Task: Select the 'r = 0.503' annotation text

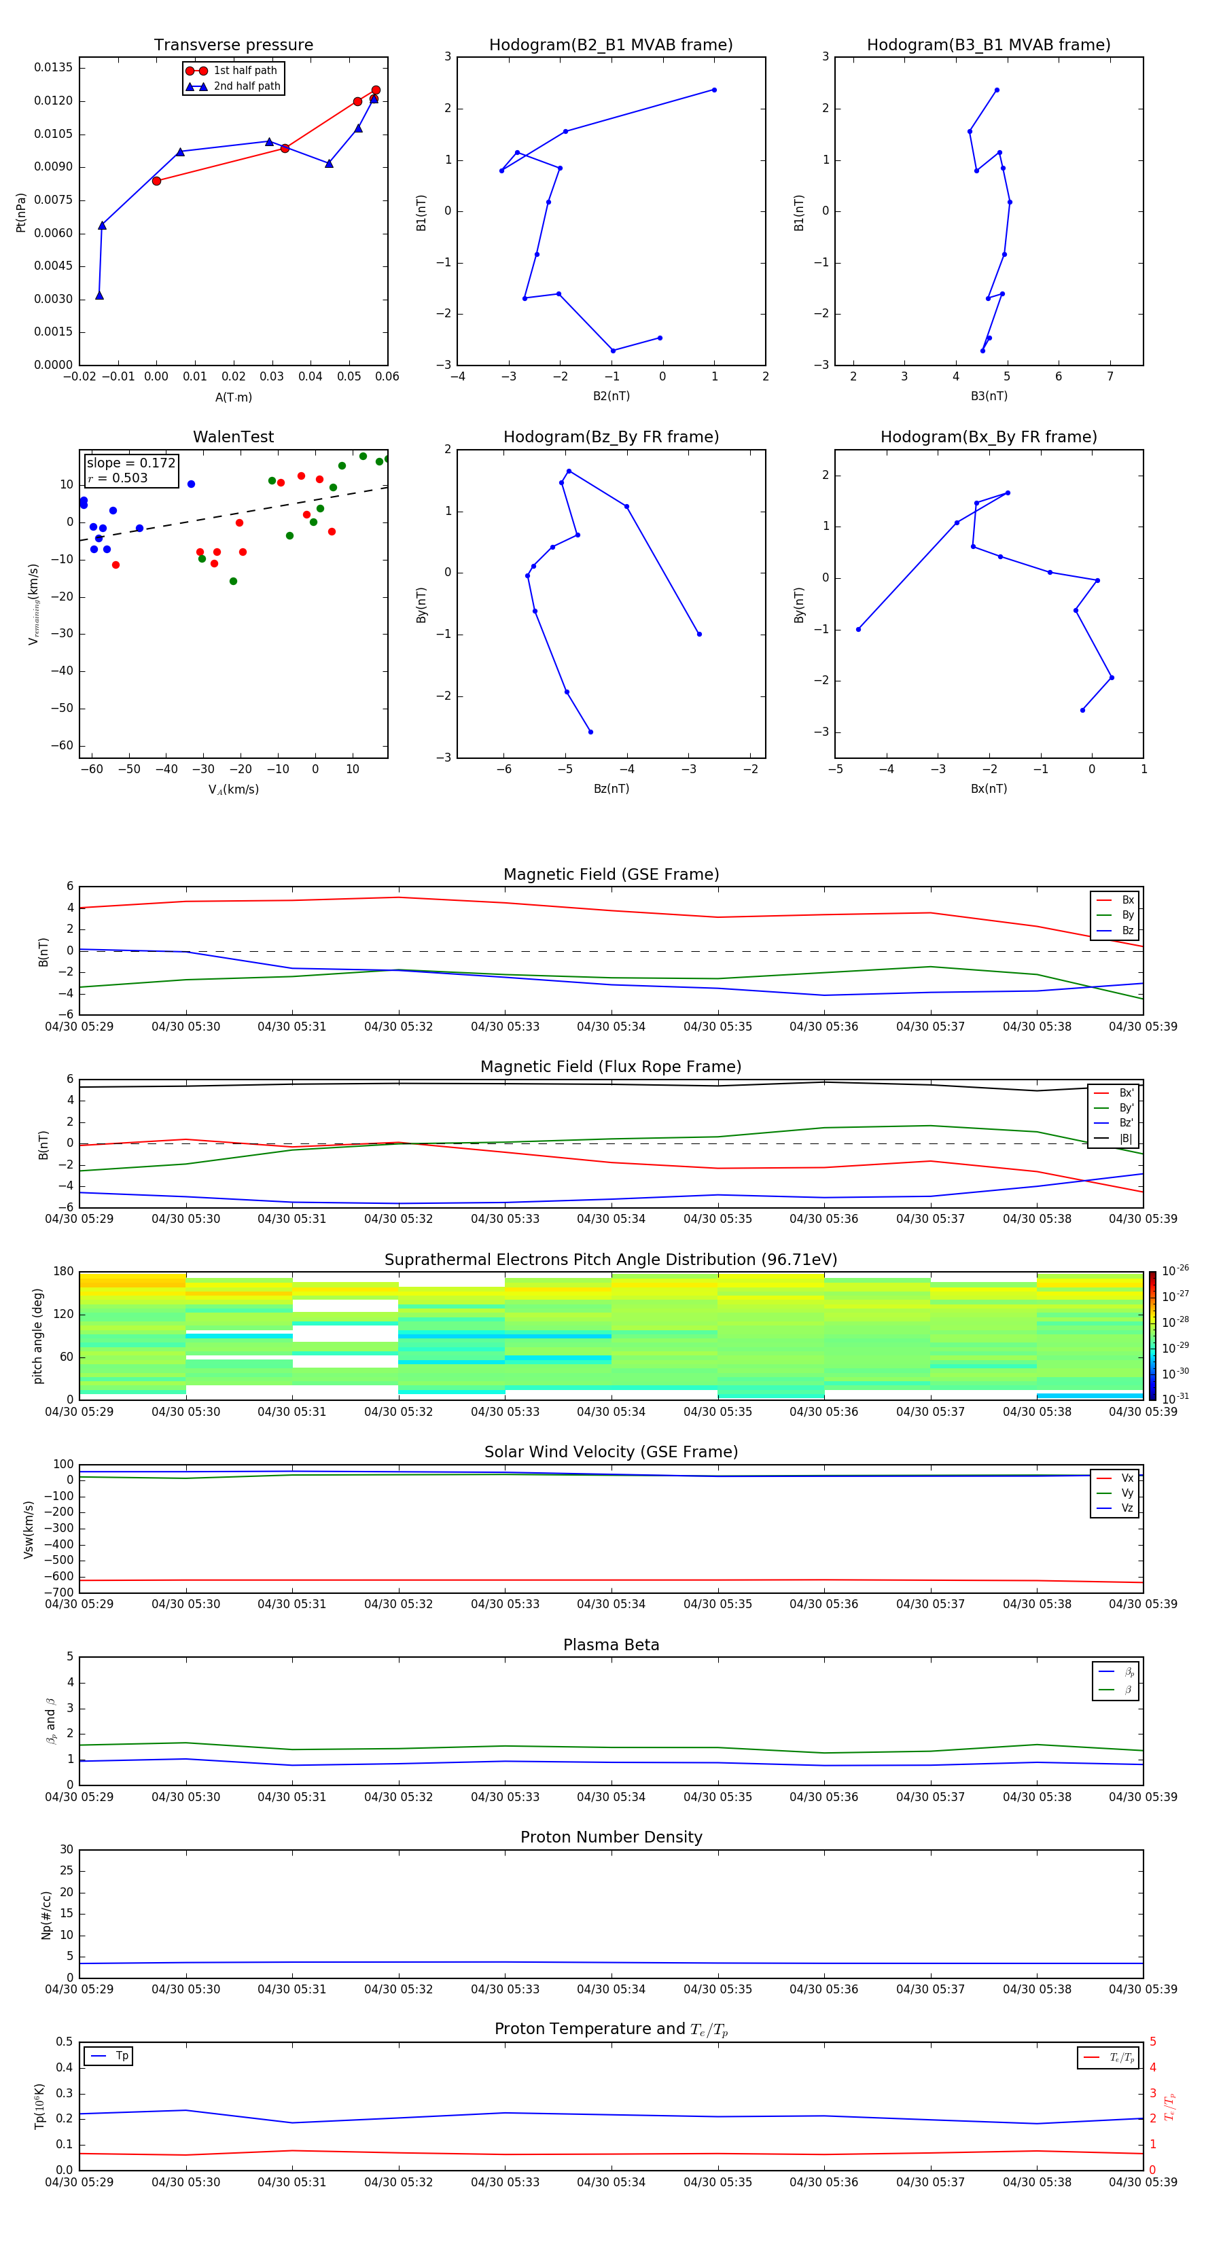Action: (x=118, y=478)
